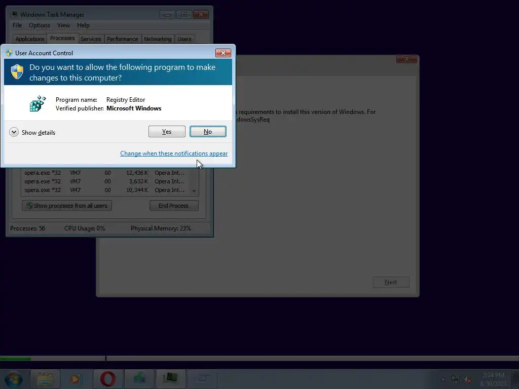Open Opera browser from the taskbar
This screenshot has width=519, height=389.
coord(107,379)
